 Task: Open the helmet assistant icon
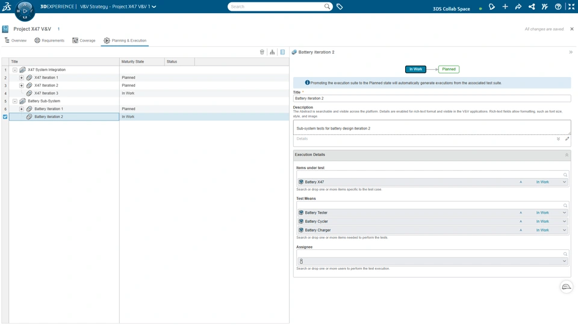[x=566, y=286]
